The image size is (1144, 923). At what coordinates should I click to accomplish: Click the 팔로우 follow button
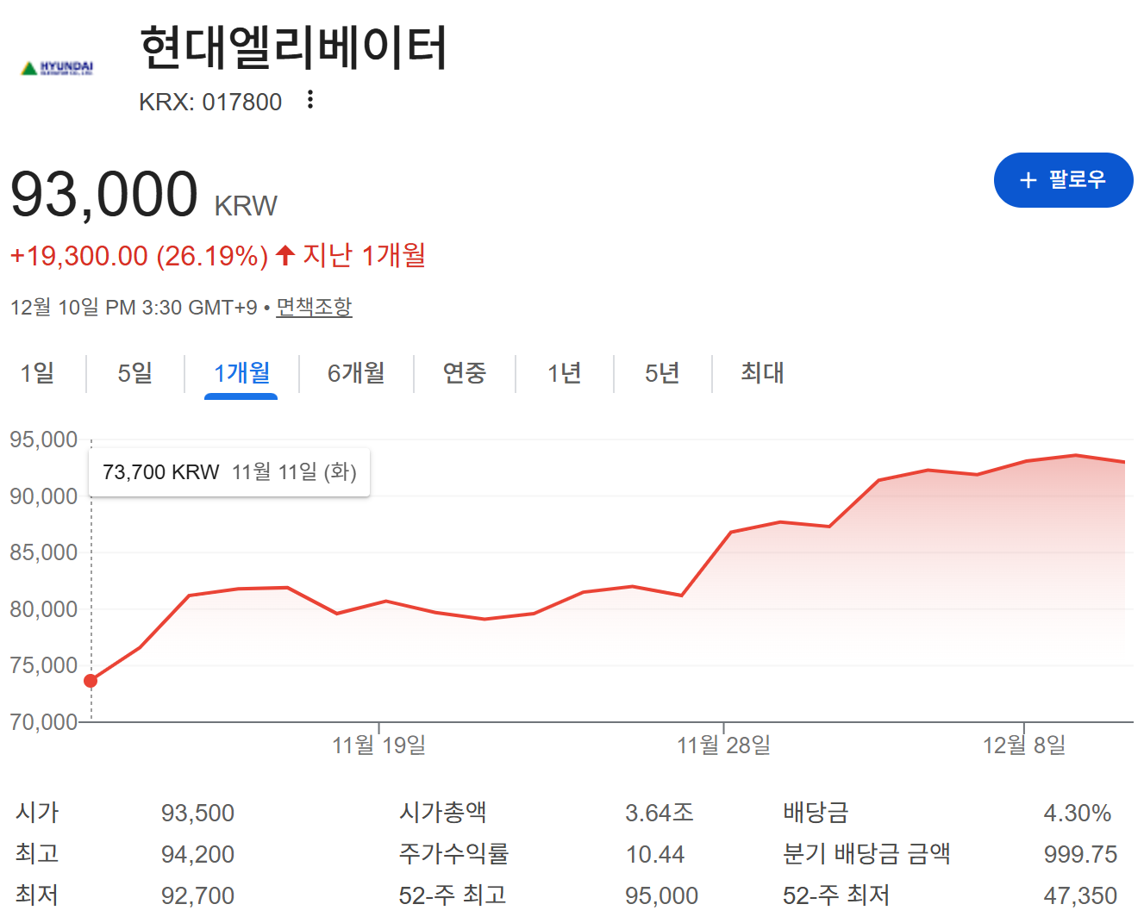(1063, 180)
